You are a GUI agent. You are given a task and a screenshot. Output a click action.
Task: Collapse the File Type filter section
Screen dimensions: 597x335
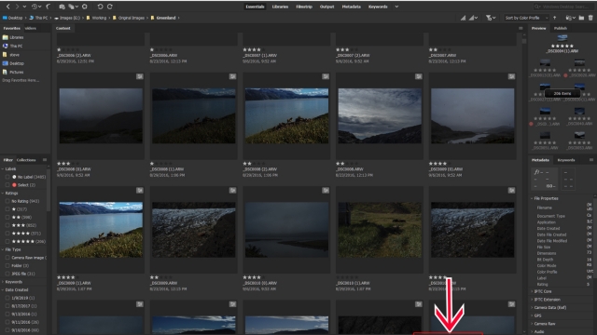coord(3,249)
